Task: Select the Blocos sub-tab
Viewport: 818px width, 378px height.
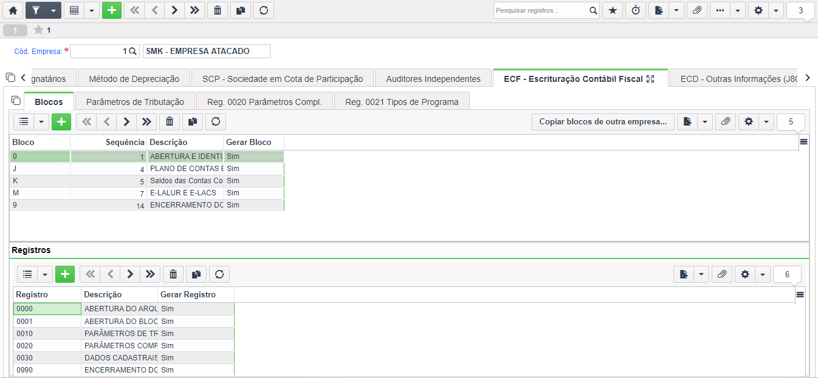Action: (x=49, y=101)
